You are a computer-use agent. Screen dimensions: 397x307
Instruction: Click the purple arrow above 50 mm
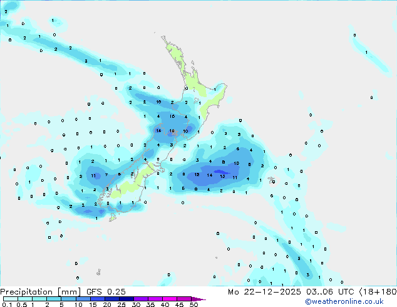[198, 299]
